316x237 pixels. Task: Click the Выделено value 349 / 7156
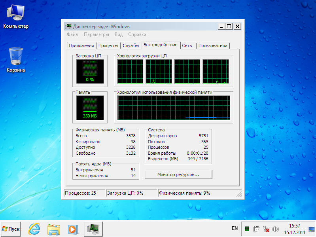pyautogui.click(x=198, y=159)
